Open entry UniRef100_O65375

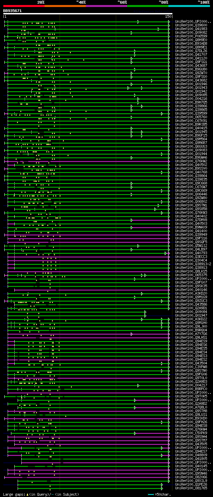click(191, 275)
